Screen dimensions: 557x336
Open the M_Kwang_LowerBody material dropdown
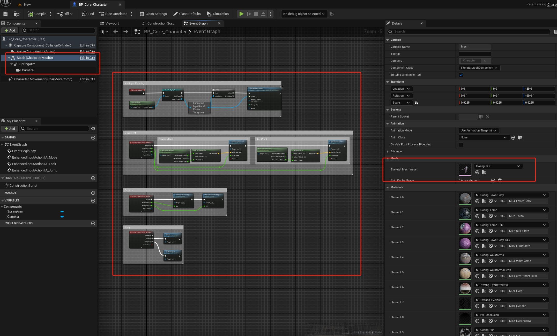(x=511, y=195)
